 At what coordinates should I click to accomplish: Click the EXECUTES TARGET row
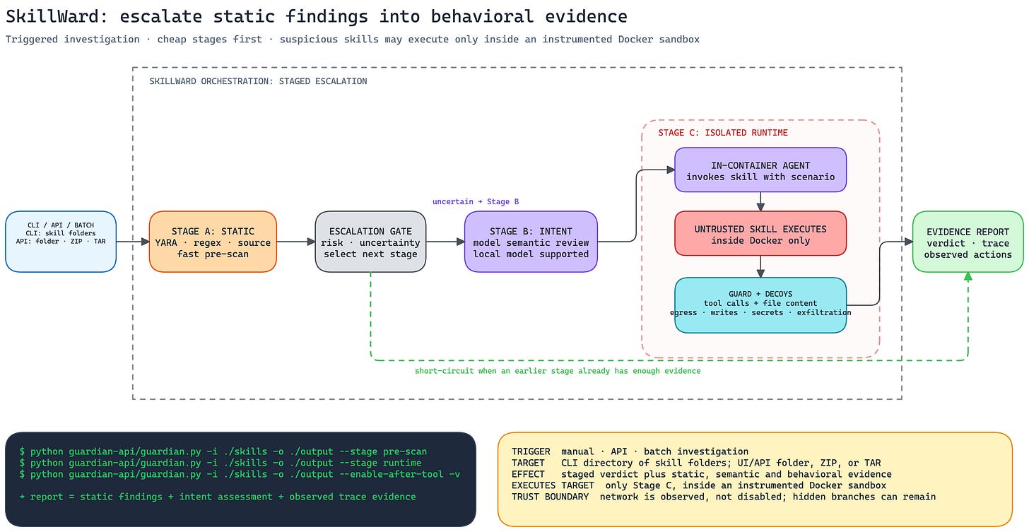[x=699, y=485]
